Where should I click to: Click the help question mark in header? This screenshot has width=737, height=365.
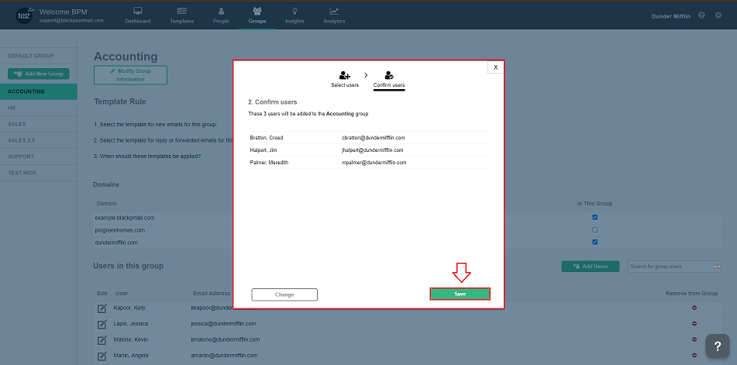701,15
